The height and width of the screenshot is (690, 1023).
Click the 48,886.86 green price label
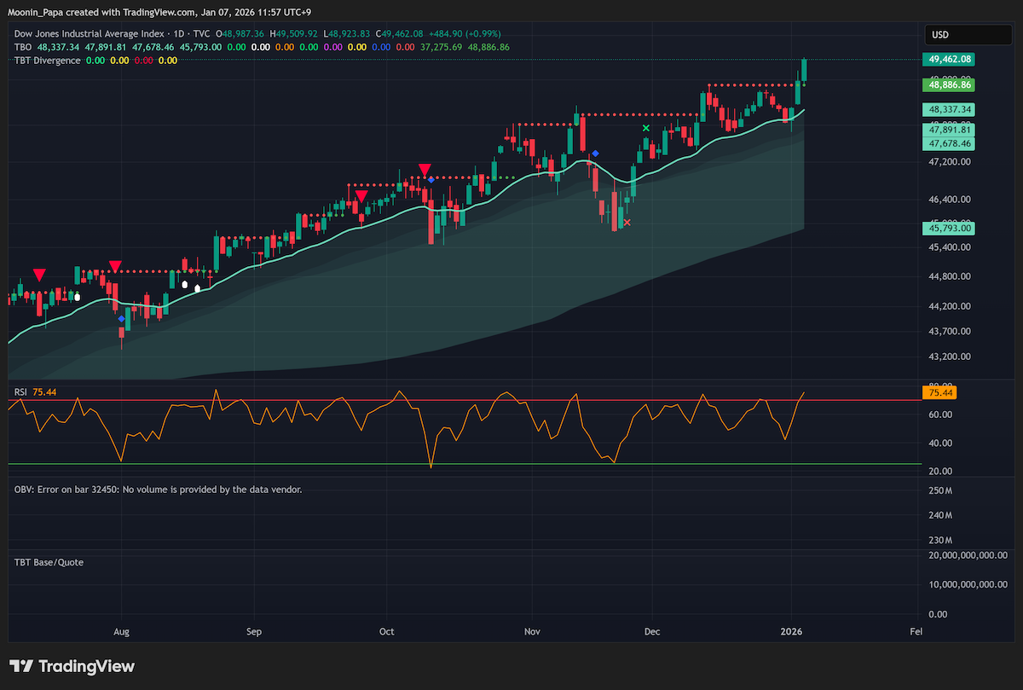pos(951,85)
